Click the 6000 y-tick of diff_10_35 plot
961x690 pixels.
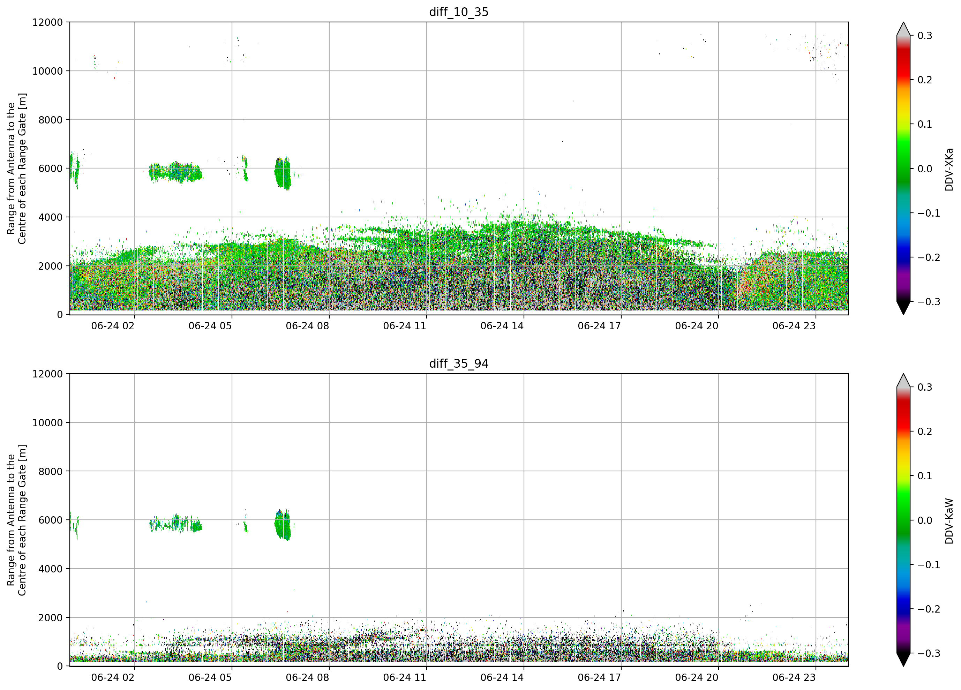[51, 169]
